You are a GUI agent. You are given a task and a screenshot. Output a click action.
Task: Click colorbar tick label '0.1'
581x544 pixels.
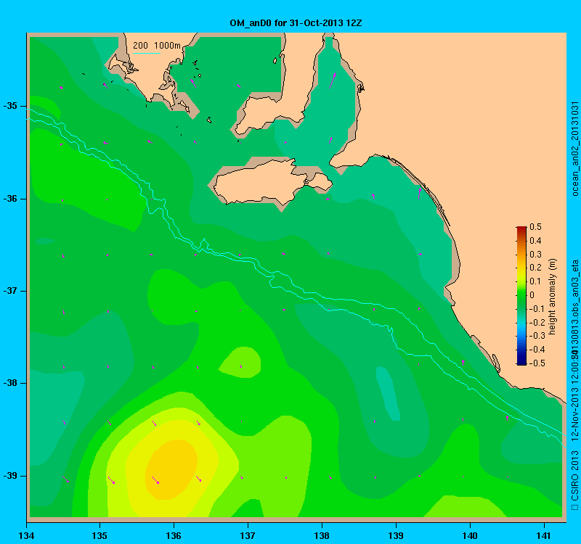click(535, 281)
